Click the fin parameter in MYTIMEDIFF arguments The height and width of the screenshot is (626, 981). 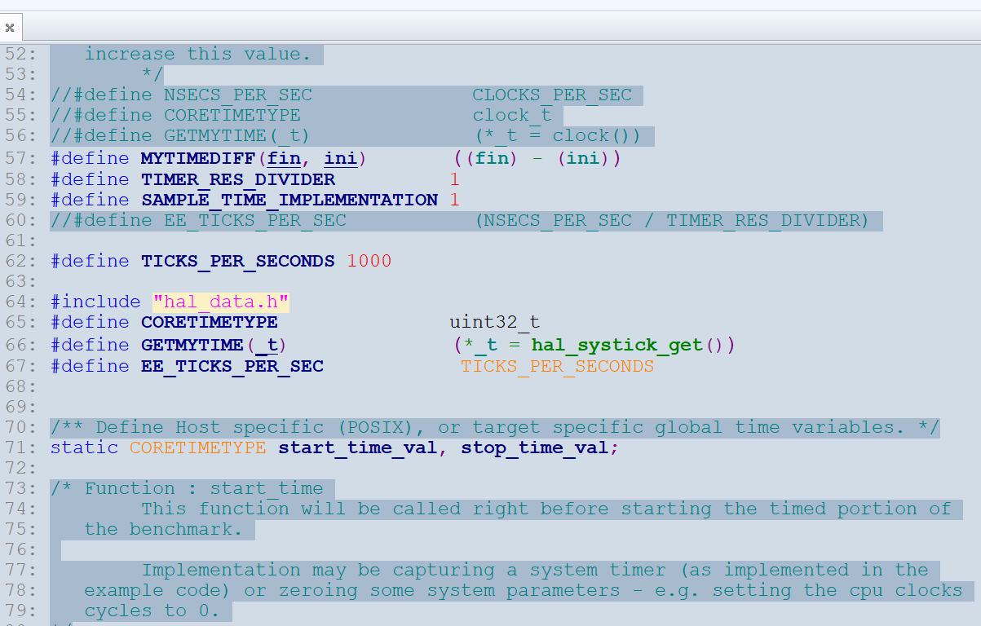(284, 158)
